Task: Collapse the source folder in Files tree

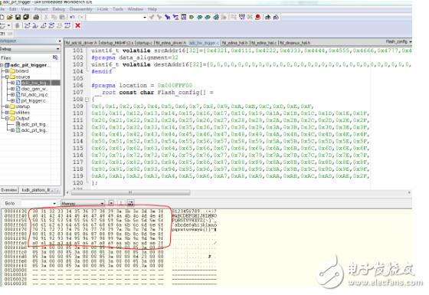Action: [x=7, y=77]
